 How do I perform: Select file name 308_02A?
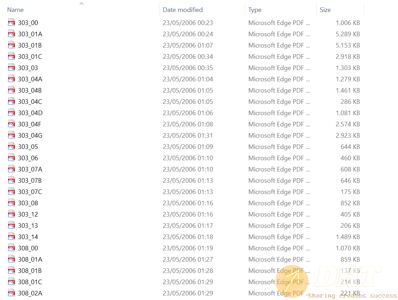pyautogui.click(x=30, y=293)
